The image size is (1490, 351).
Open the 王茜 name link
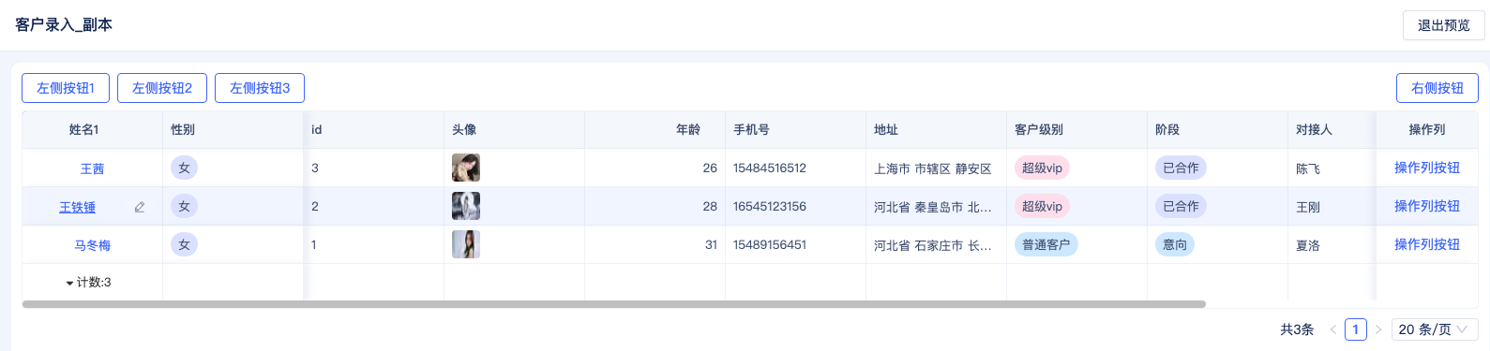click(x=92, y=169)
